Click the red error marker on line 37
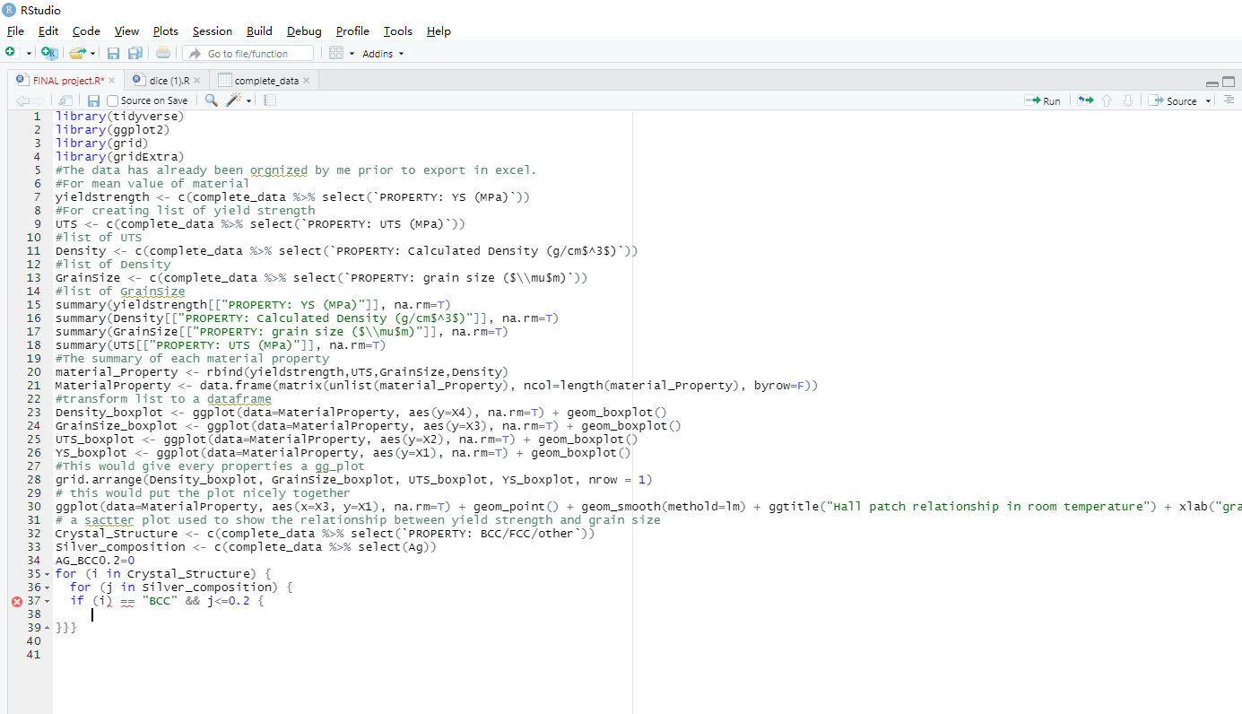This screenshot has height=714, width=1242. [16, 601]
